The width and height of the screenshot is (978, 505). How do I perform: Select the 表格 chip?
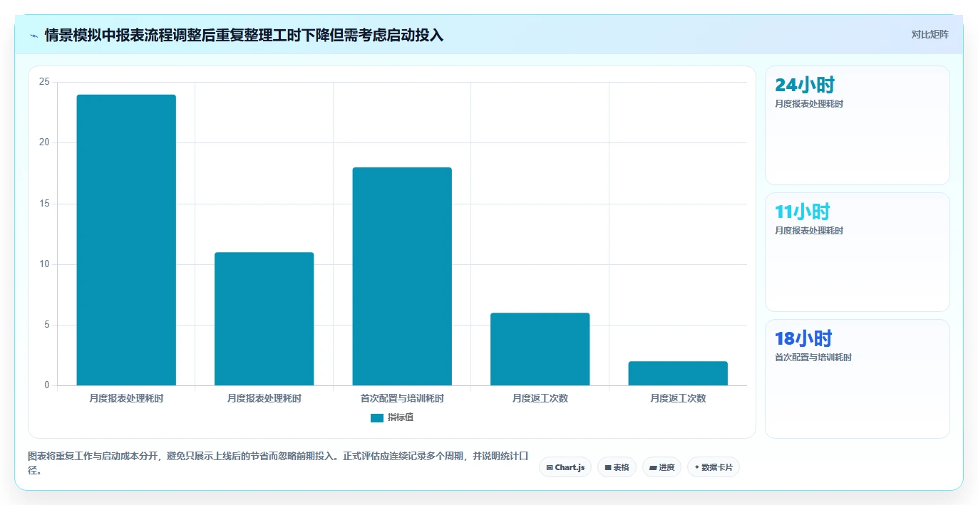(x=617, y=467)
